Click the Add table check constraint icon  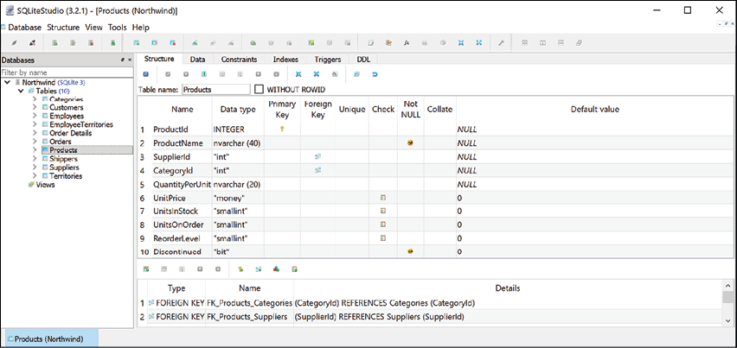pos(294,269)
